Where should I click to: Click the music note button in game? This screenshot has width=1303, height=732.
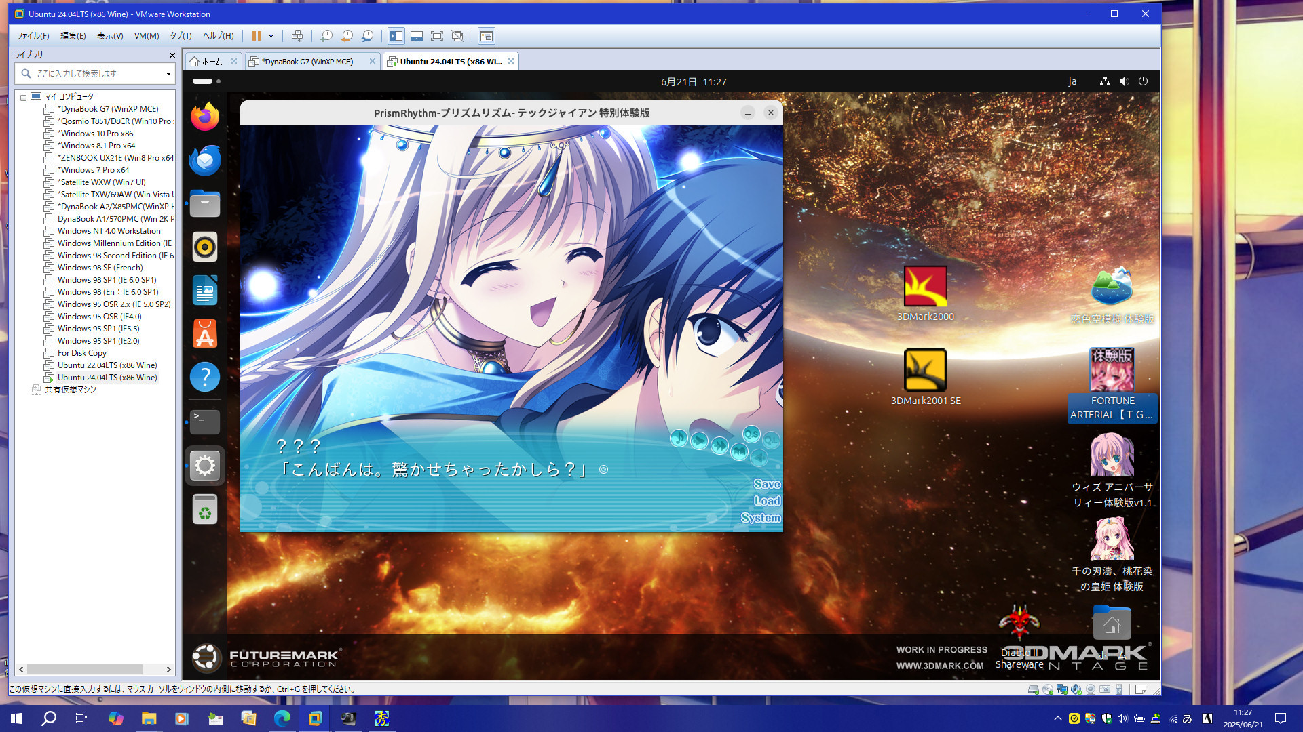(x=679, y=438)
